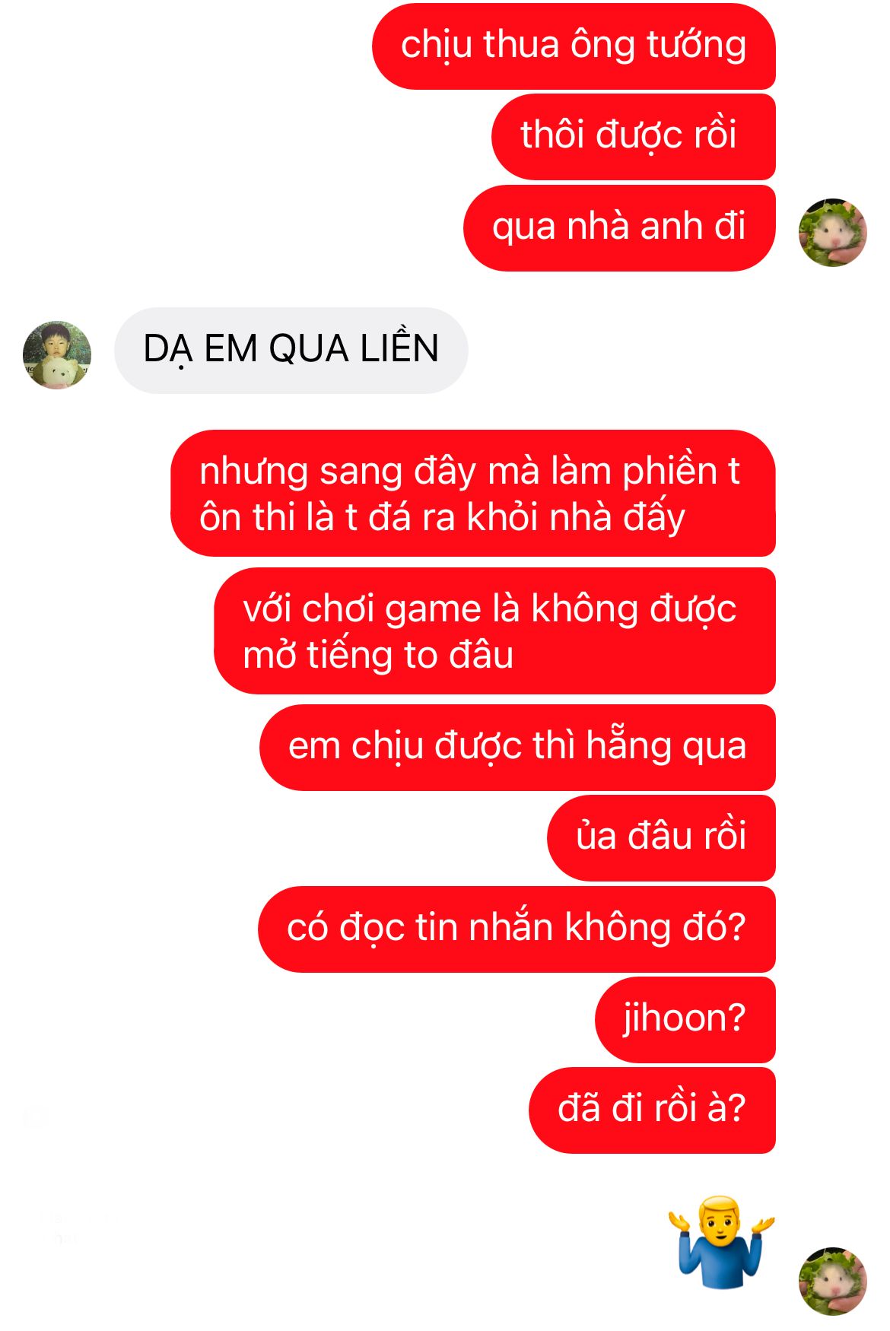Tap the bubble mentioning 'mở tiếng to đâu'

click(494, 631)
